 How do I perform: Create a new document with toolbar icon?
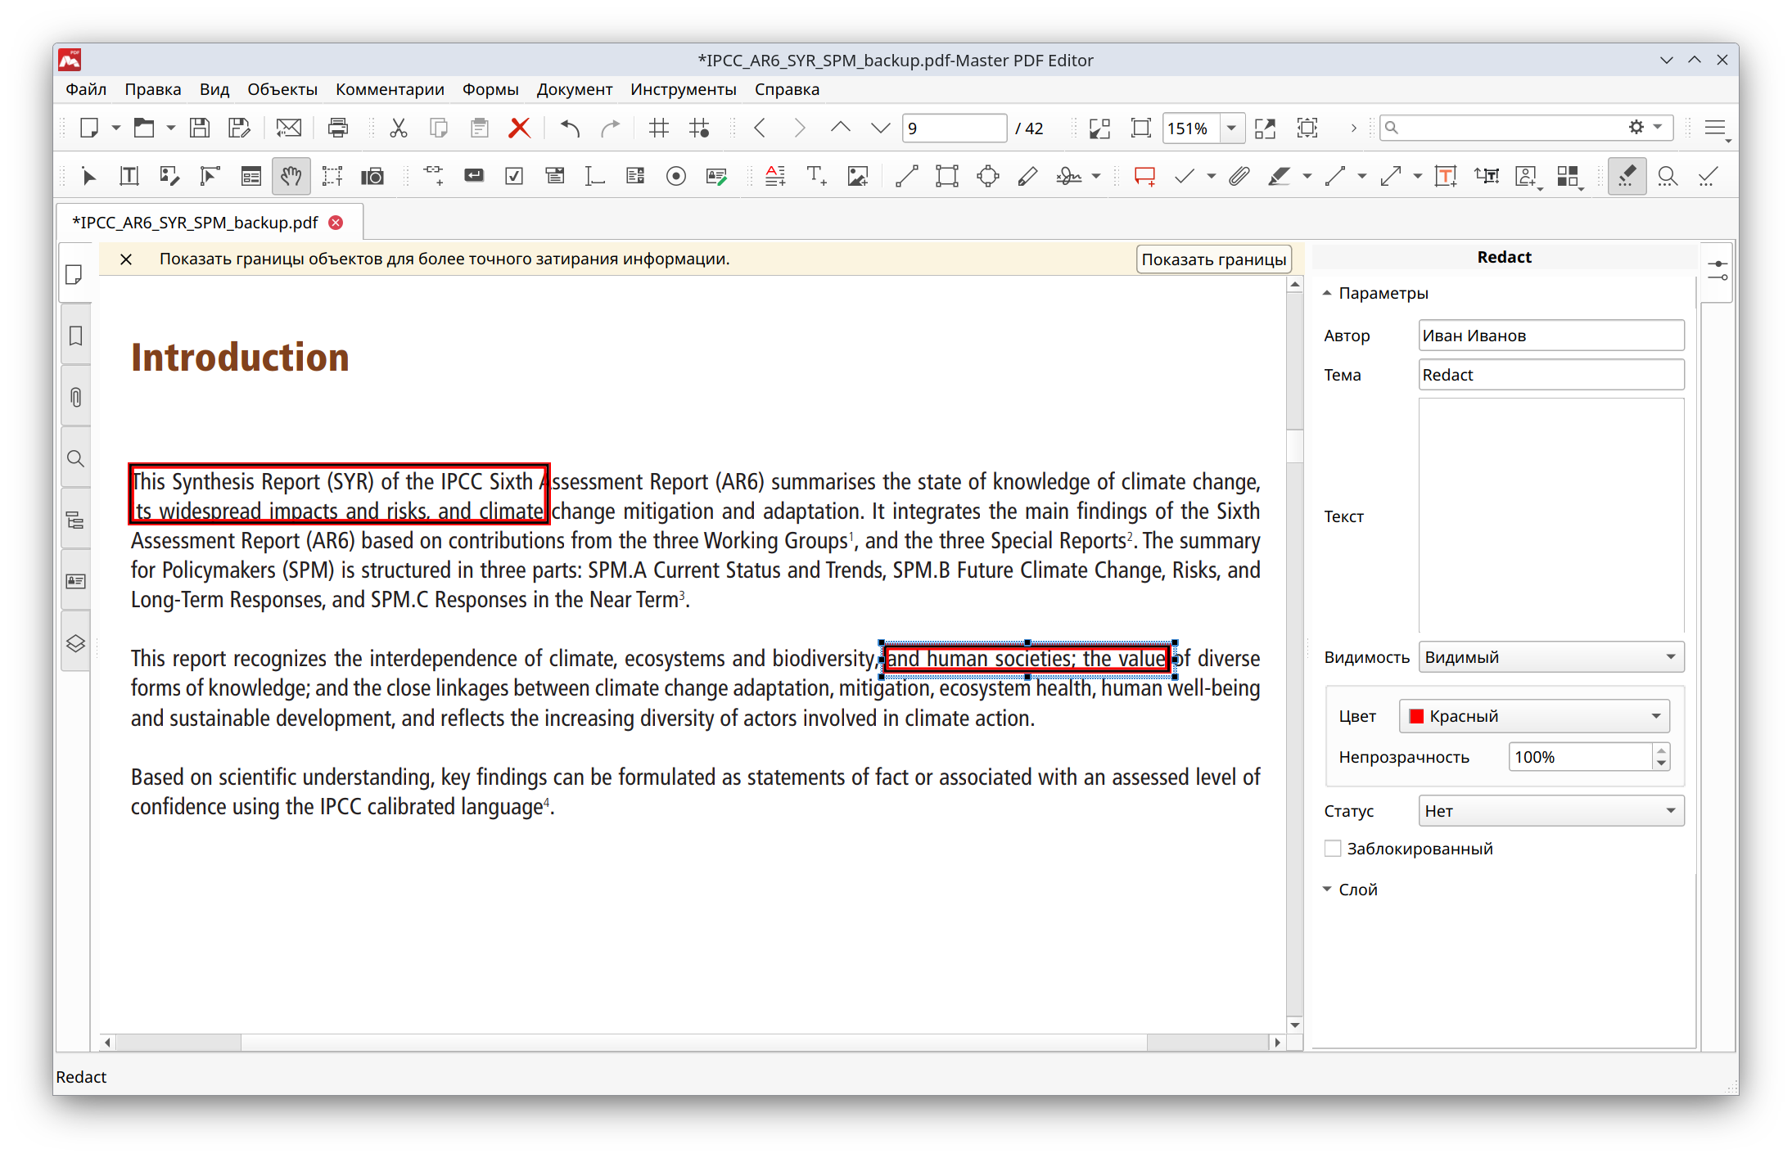(x=88, y=128)
